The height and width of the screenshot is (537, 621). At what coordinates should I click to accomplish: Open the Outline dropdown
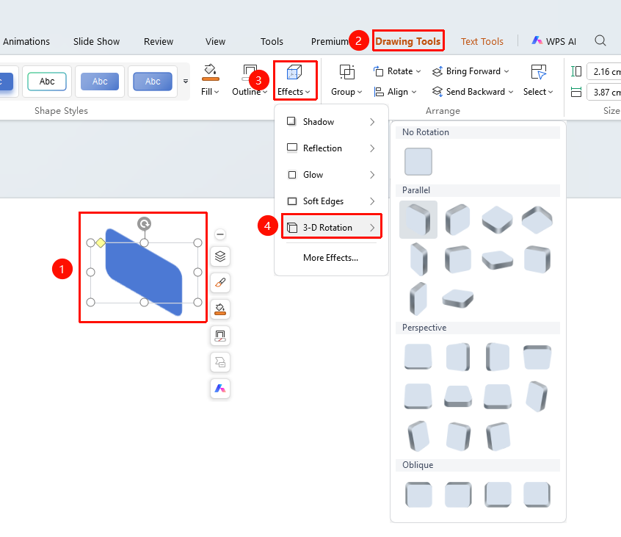click(x=250, y=81)
